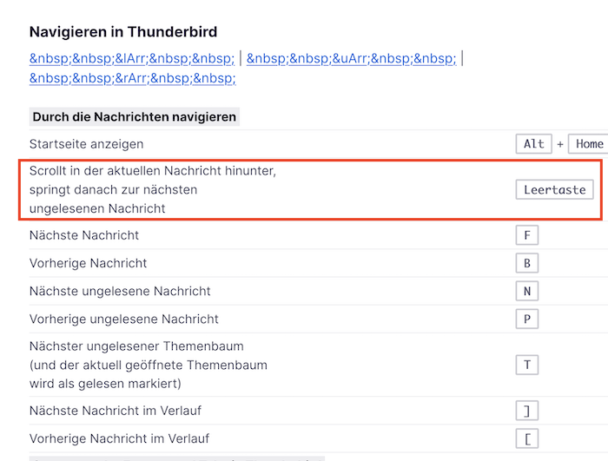Click the "Startseite anzeigen" row text

click(x=87, y=143)
